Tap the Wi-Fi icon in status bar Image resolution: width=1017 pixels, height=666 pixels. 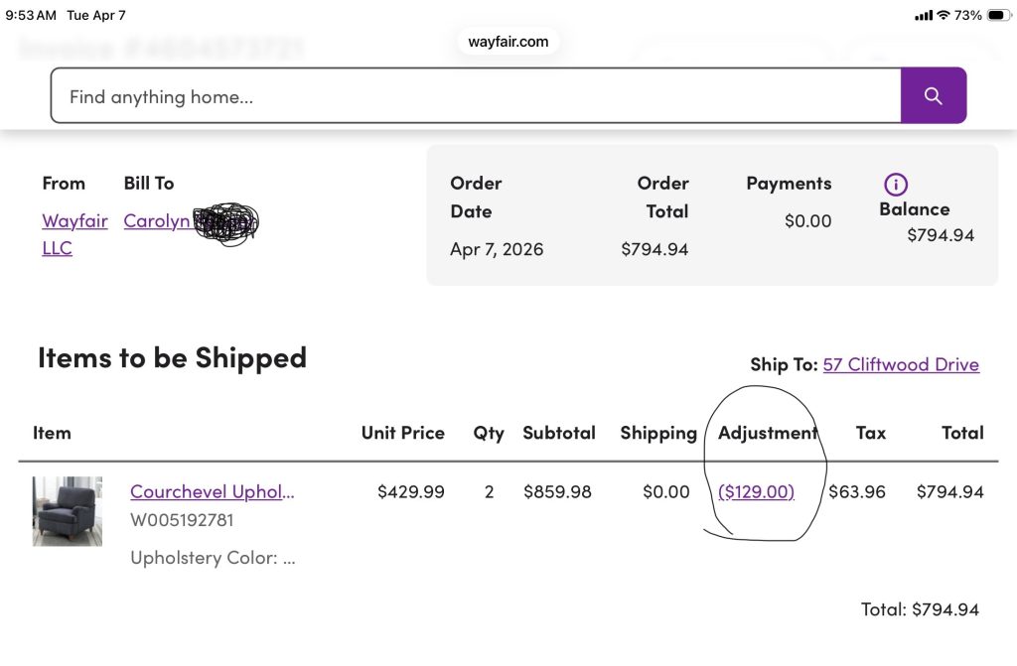pyautogui.click(x=943, y=15)
